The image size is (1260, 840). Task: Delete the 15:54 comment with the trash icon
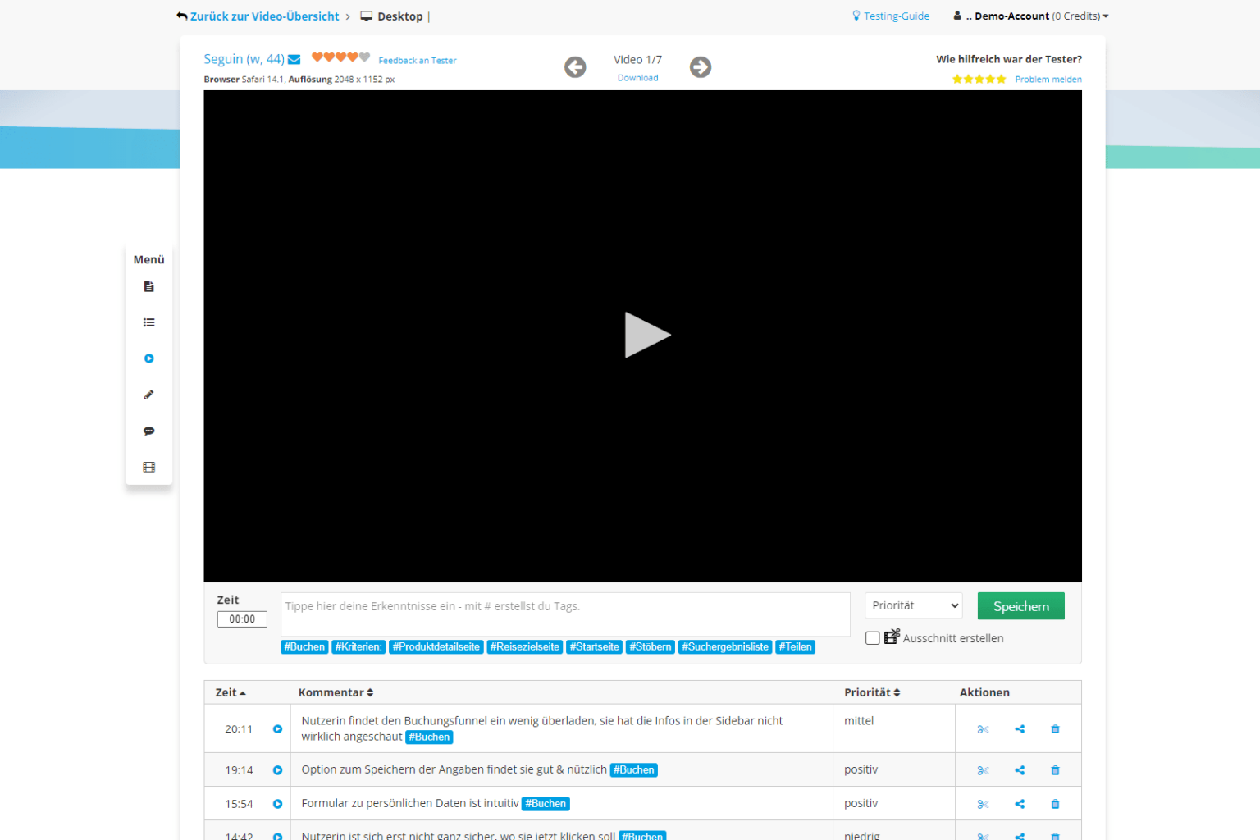[1055, 803]
